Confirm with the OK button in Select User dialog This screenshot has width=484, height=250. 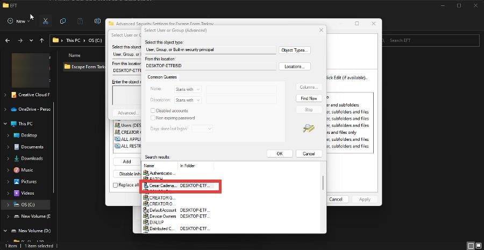pos(280,153)
